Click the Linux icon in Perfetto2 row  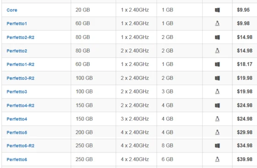click(x=218, y=51)
